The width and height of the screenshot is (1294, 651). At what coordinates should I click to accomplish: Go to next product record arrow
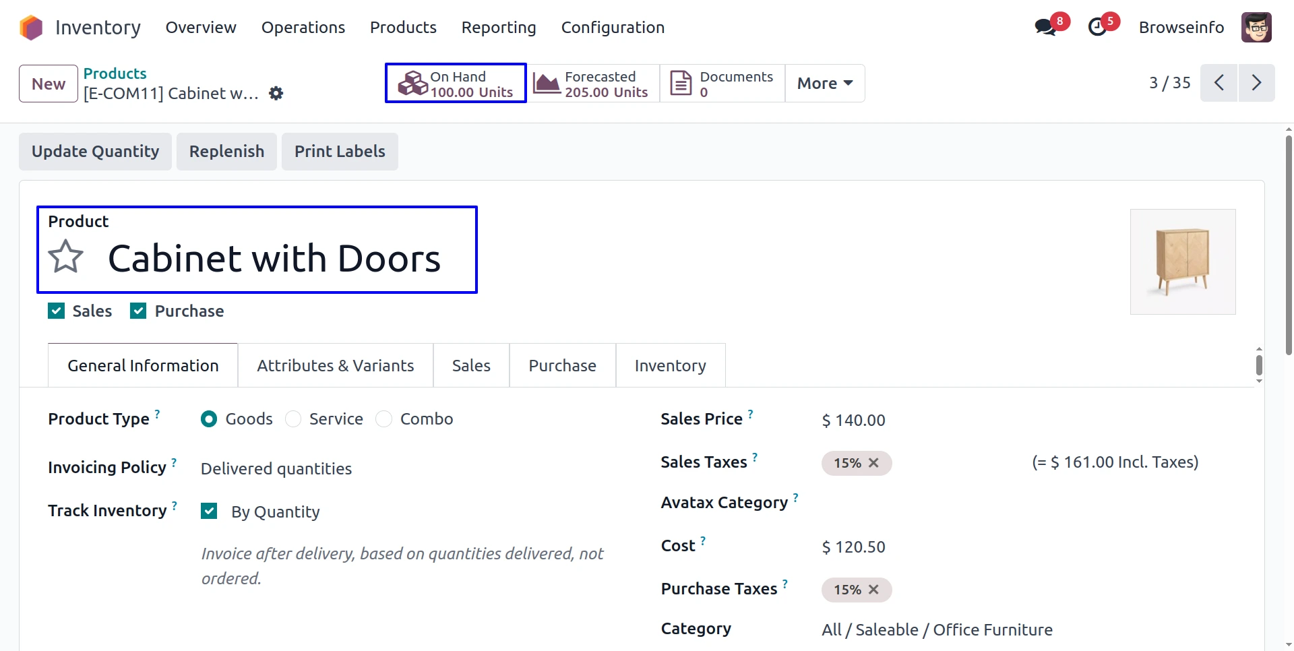(1256, 83)
